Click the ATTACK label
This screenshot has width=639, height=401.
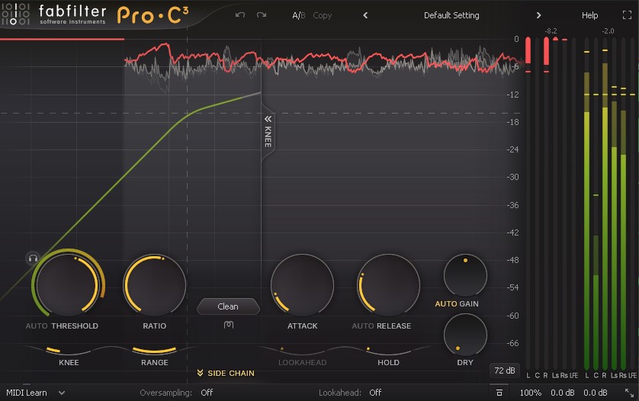pyautogui.click(x=302, y=326)
